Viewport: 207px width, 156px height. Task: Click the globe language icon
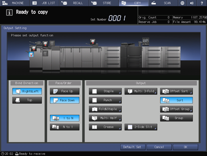(182, 3)
